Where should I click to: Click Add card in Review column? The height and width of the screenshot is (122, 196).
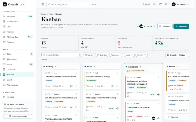(173, 117)
